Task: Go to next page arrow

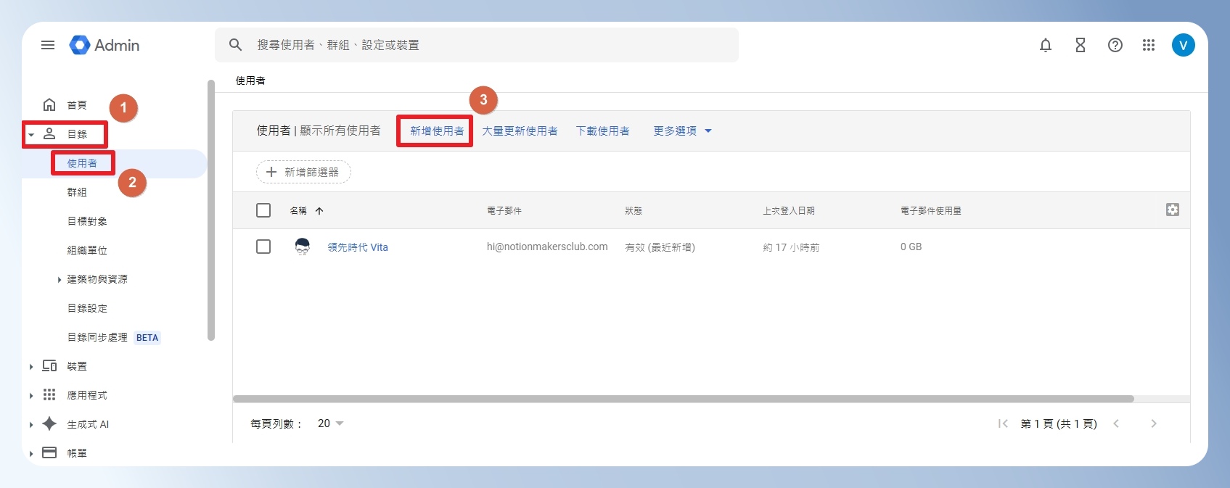Action: pos(1154,423)
